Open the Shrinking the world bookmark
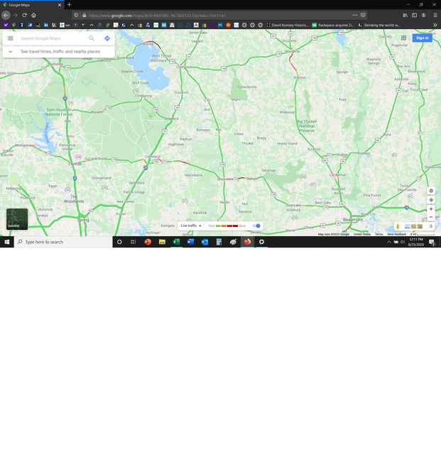The height and width of the screenshot is (454, 441). point(379,26)
